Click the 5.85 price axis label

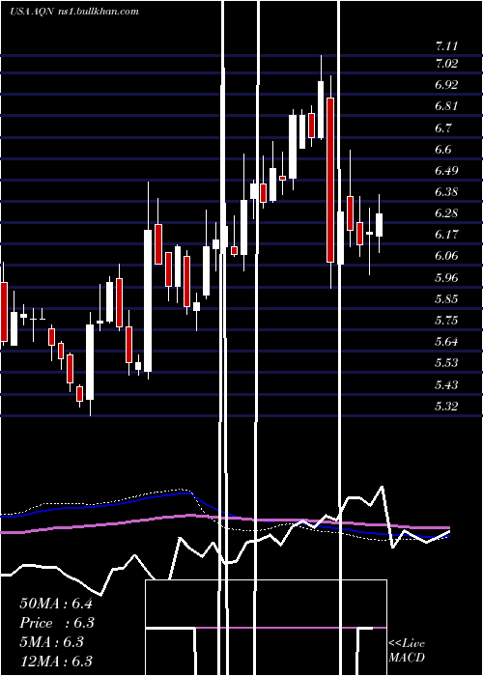tap(446, 299)
